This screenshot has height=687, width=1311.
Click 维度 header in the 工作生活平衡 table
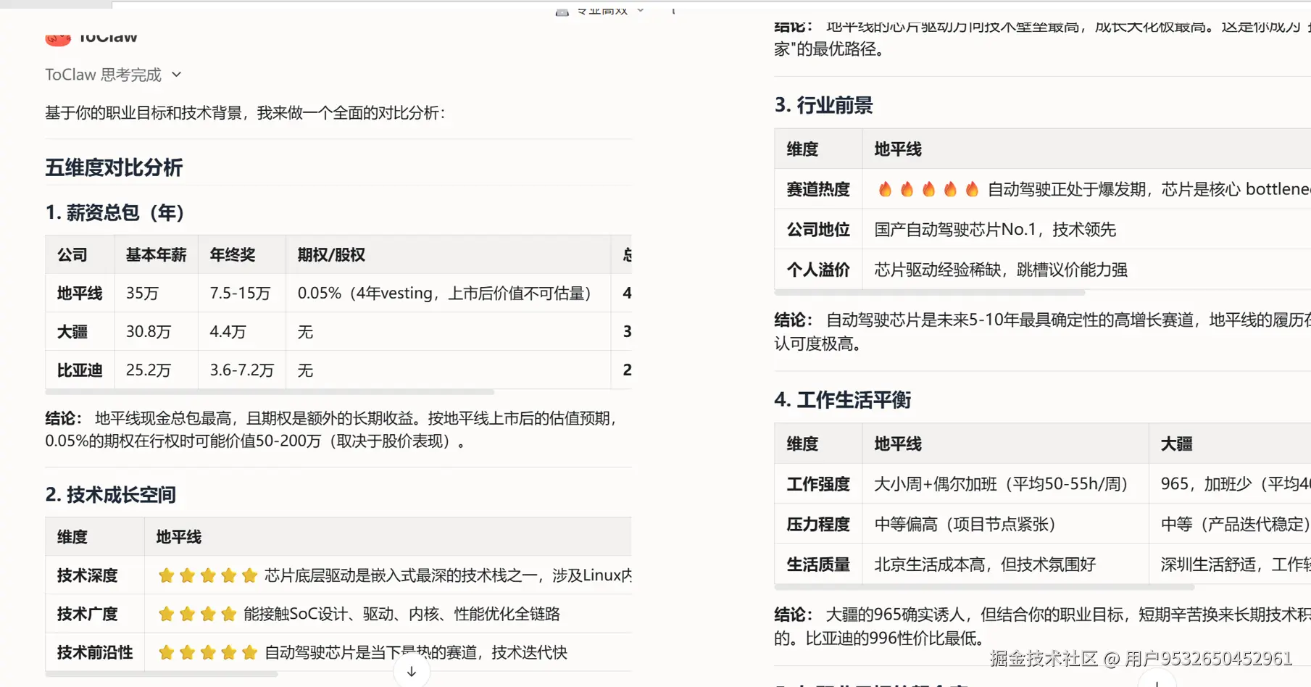pyautogui.click(x=802, y=444)
